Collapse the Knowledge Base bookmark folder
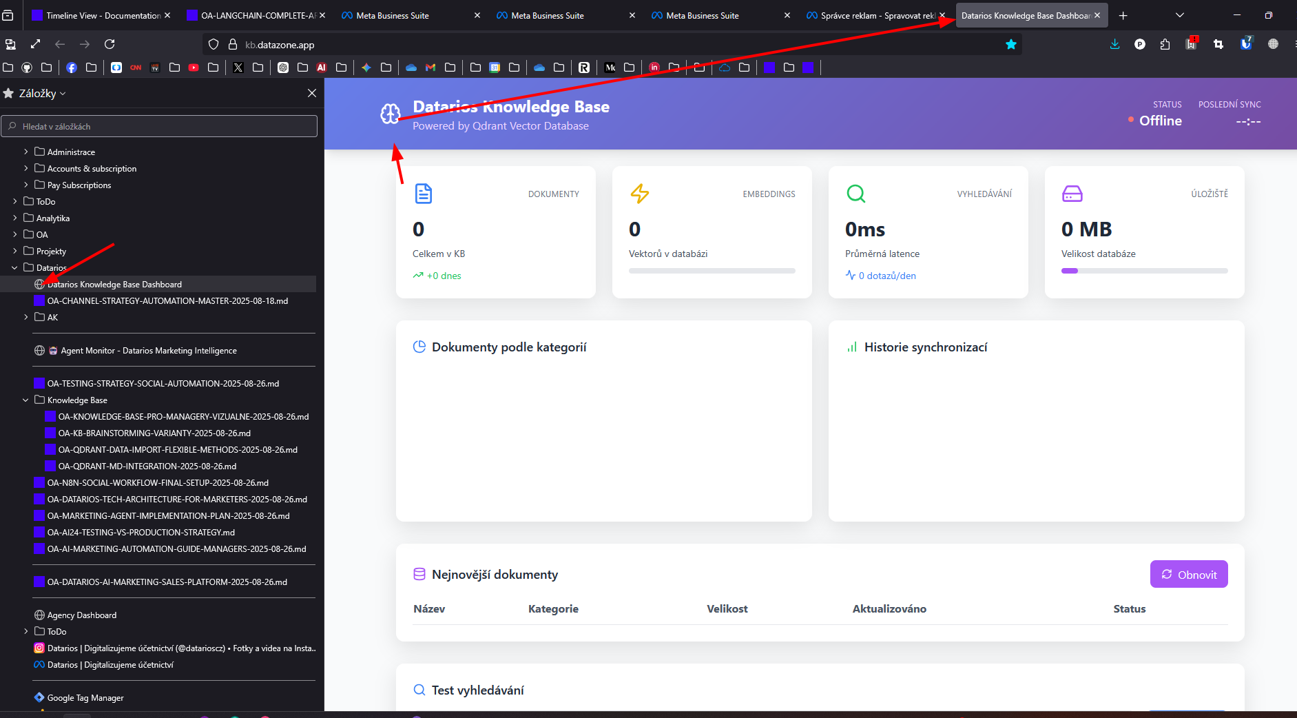Viewport: 1297px width, 718px height. (26, 400)
